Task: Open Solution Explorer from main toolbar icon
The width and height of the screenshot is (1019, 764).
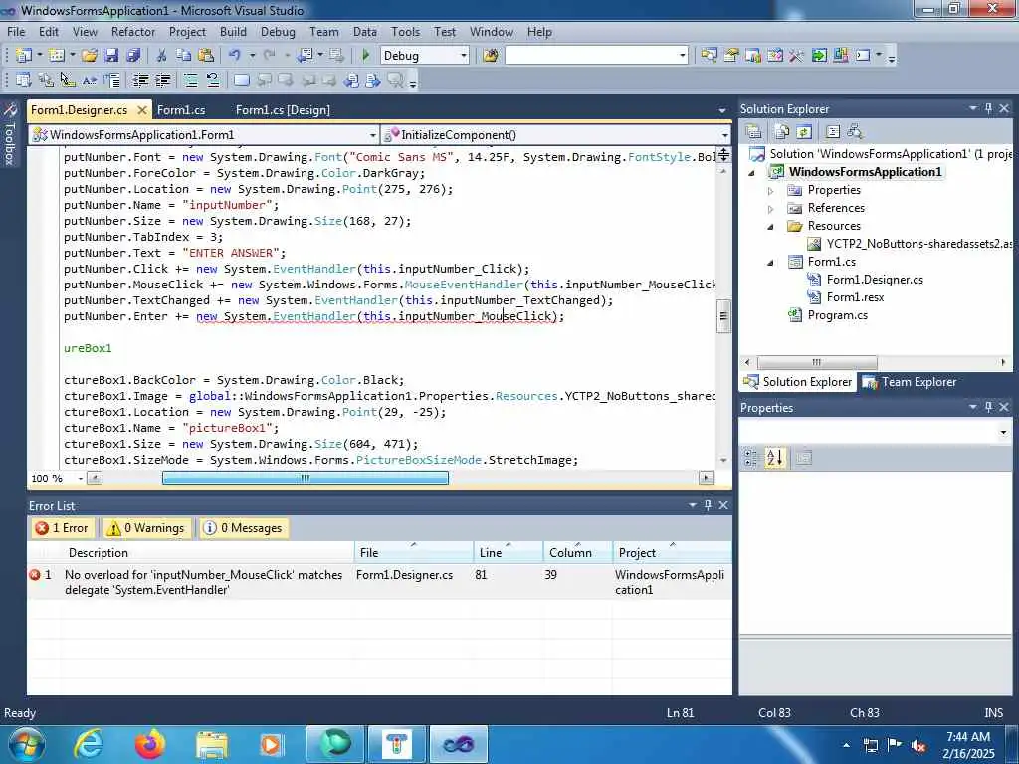Action: (x=709, y=56)
